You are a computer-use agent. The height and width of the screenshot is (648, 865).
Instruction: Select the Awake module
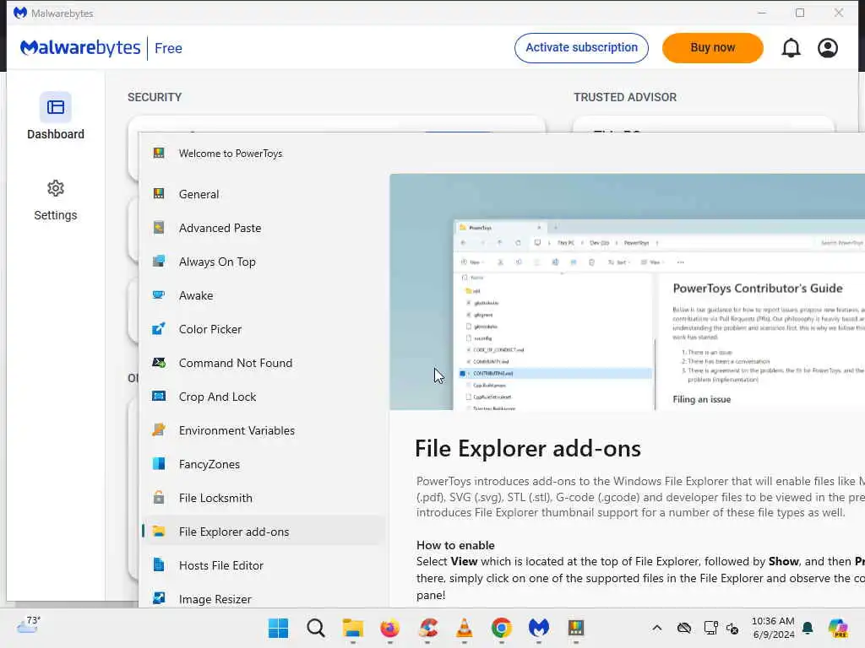click(196, 295)
